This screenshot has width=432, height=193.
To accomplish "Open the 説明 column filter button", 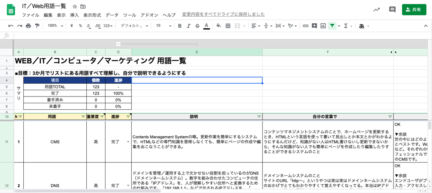I will 259,117.
